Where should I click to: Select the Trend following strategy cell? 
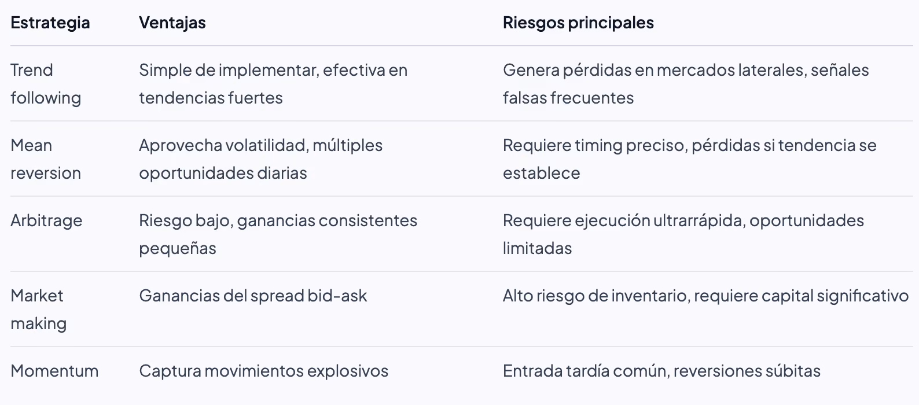coord(46,84)
